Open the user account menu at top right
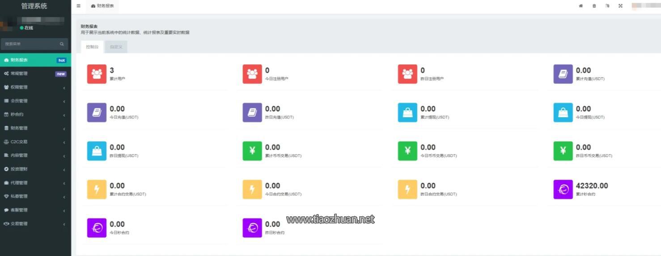661x256 pixels. pyautogui.click(x=646, y=6)
